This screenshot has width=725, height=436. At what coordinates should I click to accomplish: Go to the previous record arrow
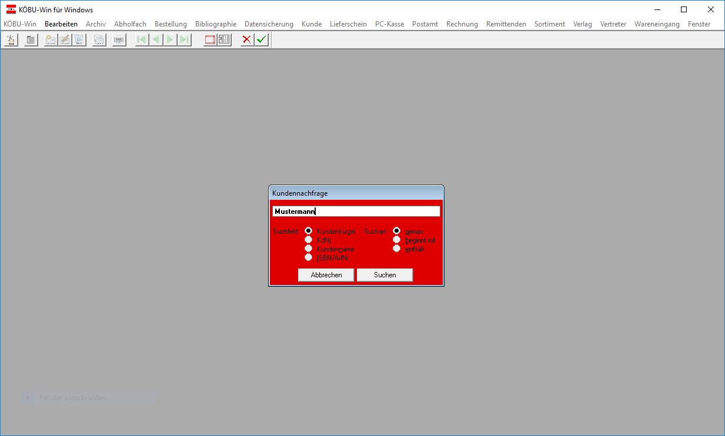click(x=156, y=40)
